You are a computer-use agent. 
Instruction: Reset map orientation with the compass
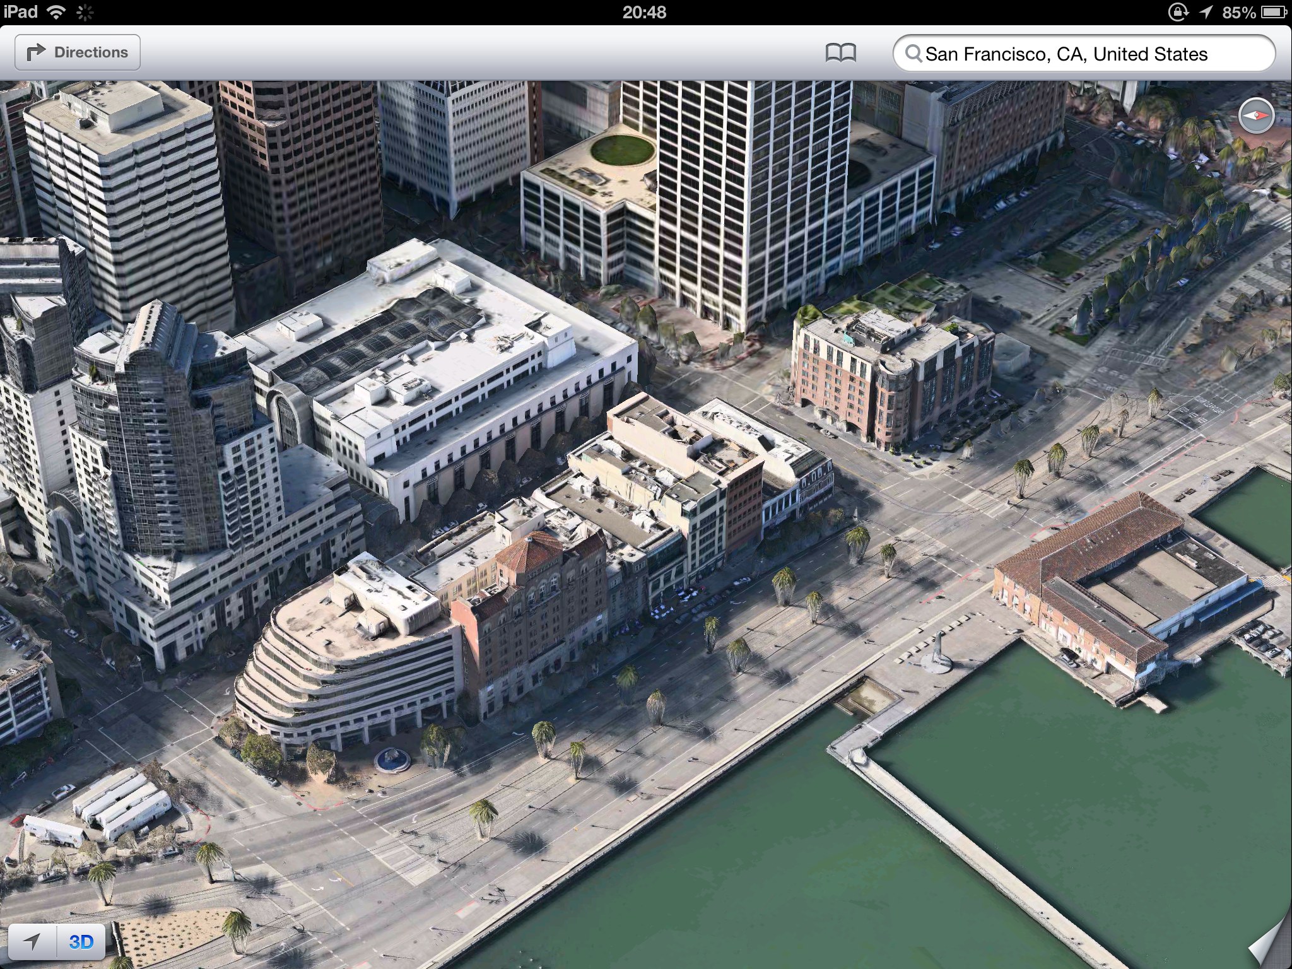tap(1256, 116)
